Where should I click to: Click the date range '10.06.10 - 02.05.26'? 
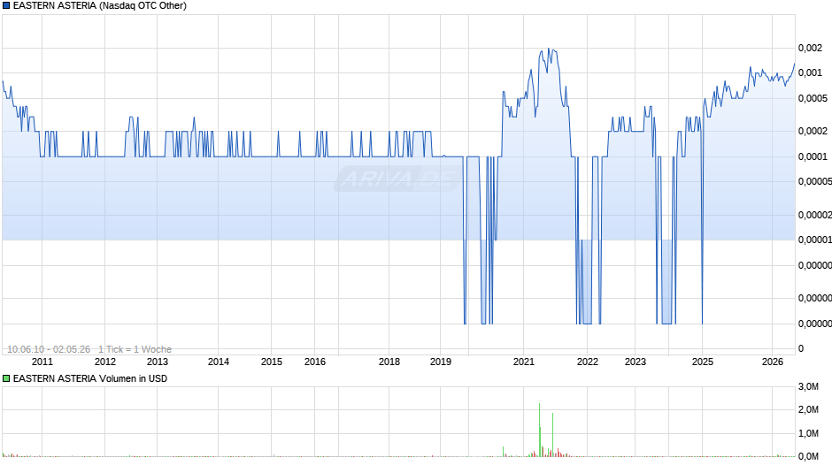(x=49, y=349)
